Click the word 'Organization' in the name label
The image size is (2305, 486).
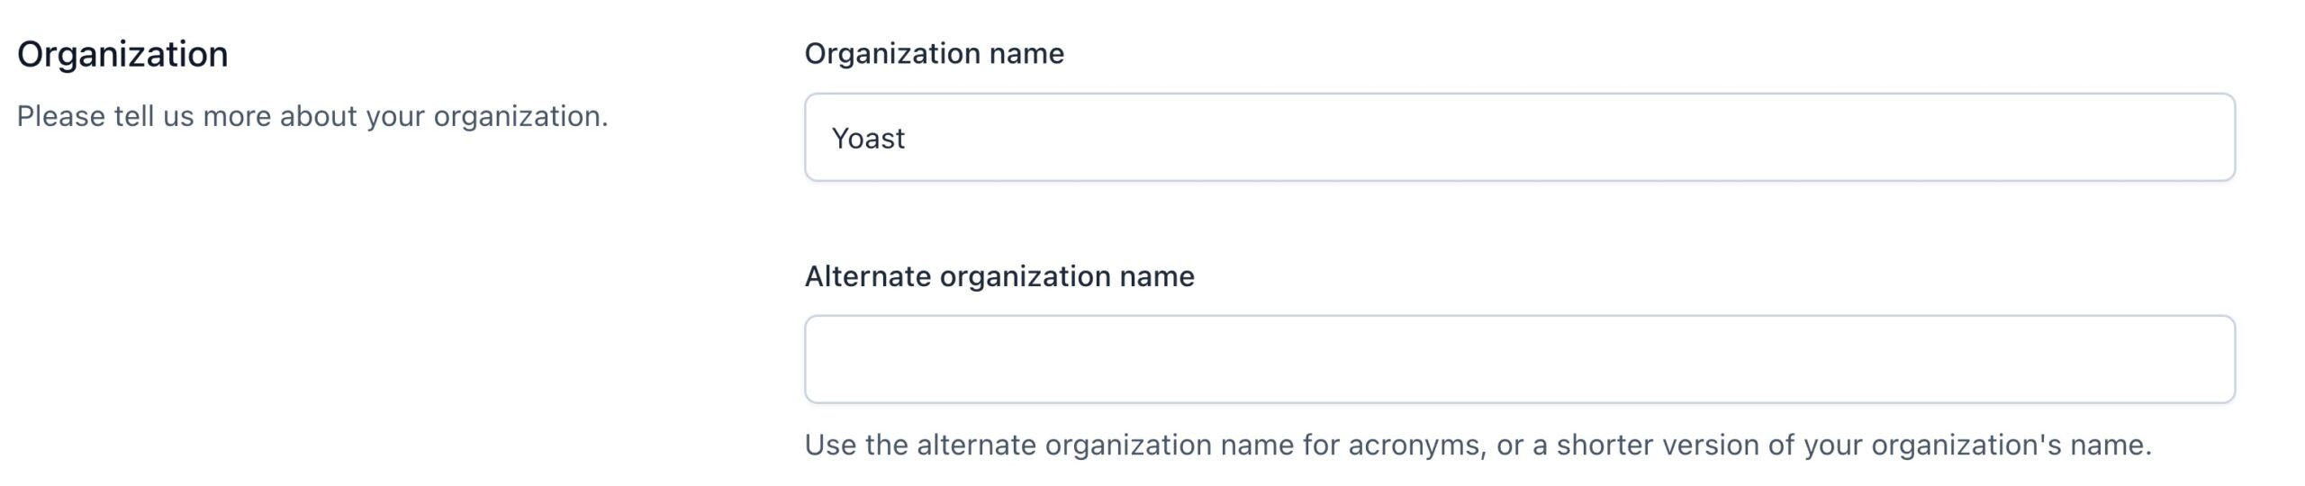892,54
